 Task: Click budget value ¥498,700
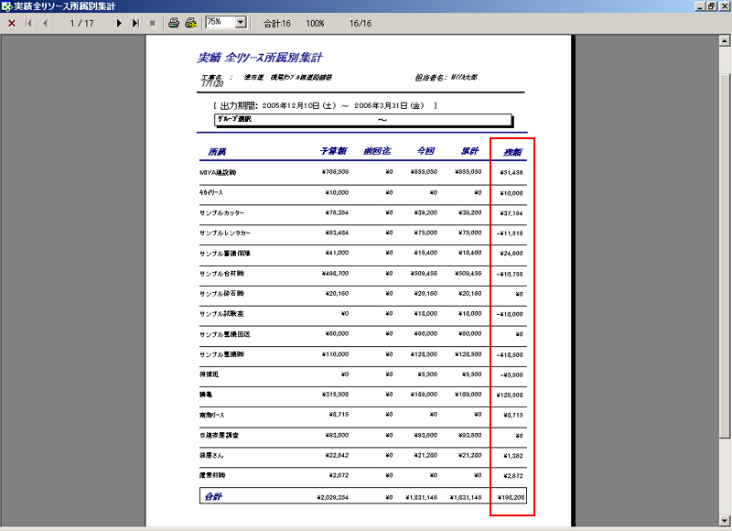[335, 273]
